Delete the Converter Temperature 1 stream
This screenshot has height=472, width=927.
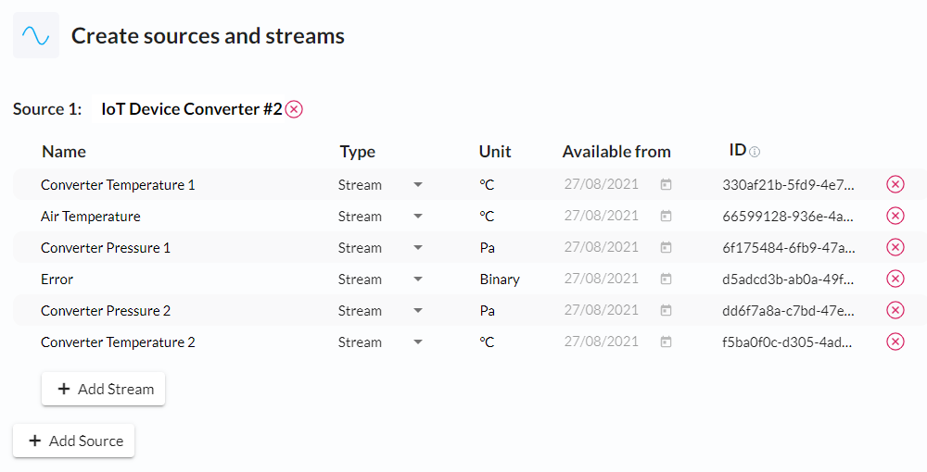895,185
